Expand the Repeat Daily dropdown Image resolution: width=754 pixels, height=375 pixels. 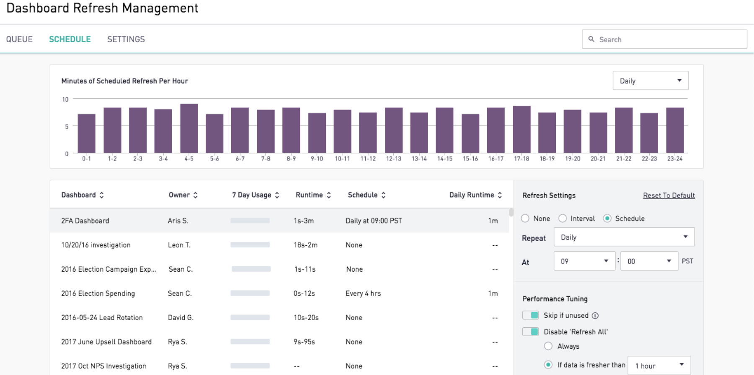point(624,237)
